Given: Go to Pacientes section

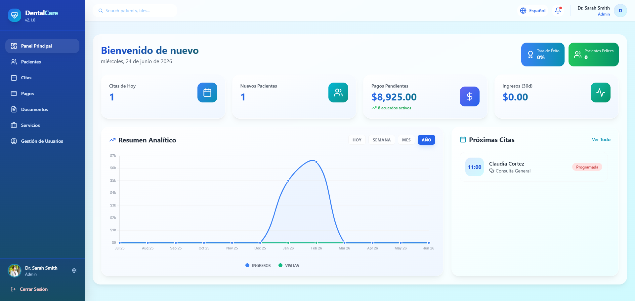Looking at the screenshot, I should pyautogui.click(x=42, y=62).
